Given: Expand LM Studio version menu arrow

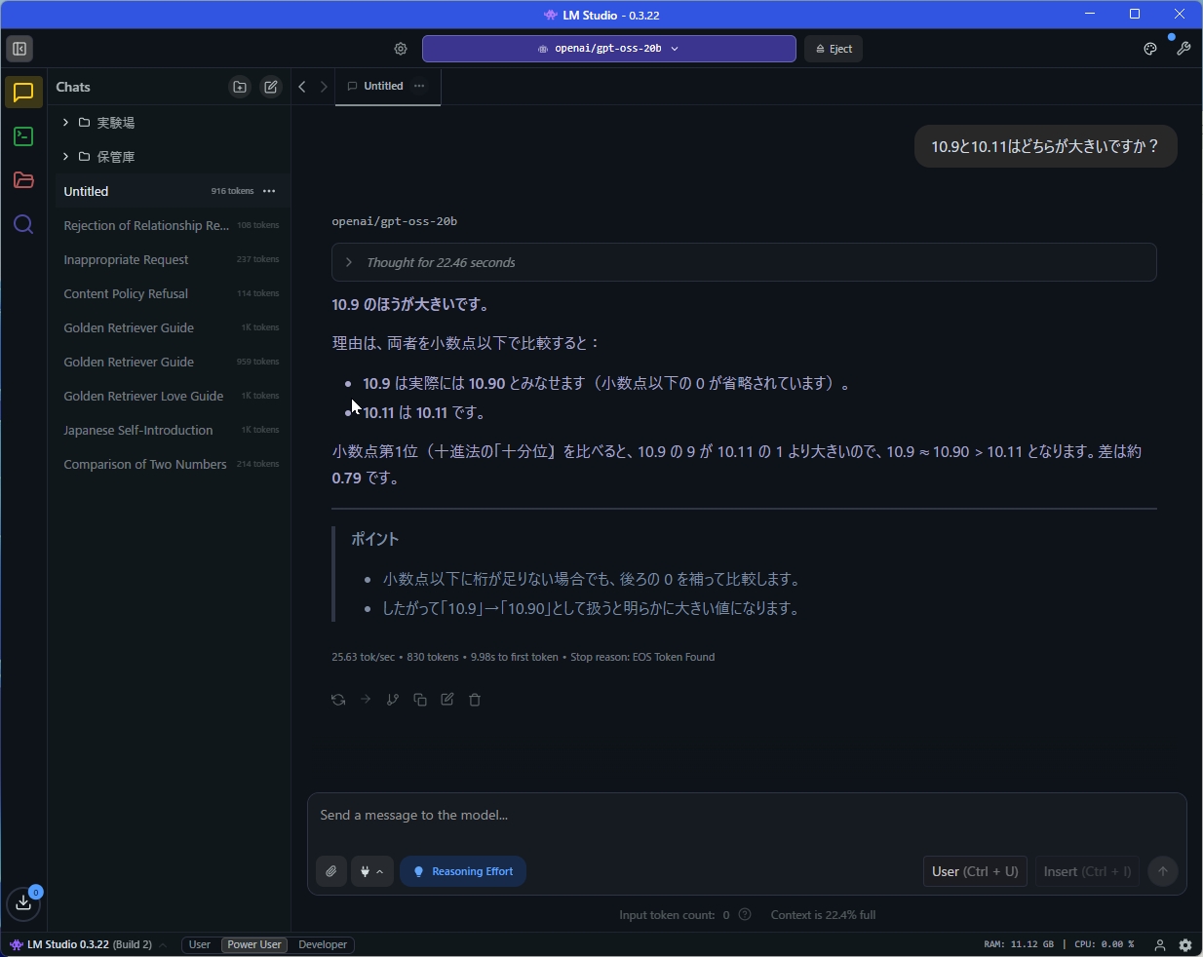Looking at the screenshot, I should [163, 944].
